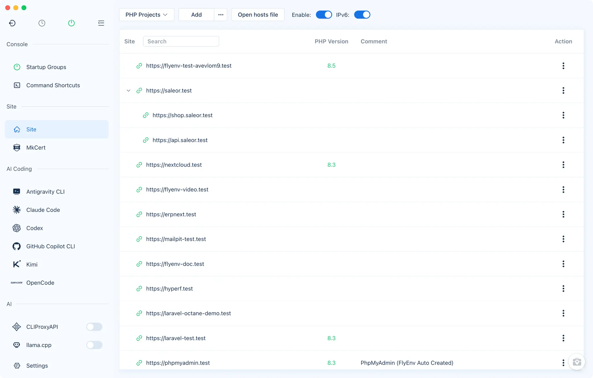The width and height of the screenshot is (593, 378).
Task: Open actions menu for mailpit-test.test
Action: [563, 239]
